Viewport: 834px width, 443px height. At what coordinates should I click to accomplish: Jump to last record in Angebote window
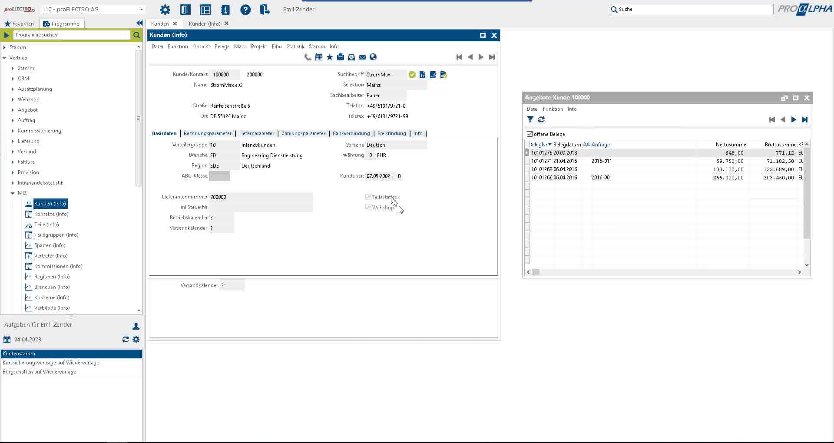pos(804,120)
